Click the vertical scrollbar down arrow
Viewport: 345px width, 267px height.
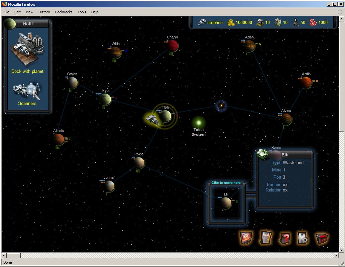pyautogui.click(x=341, y=250)
